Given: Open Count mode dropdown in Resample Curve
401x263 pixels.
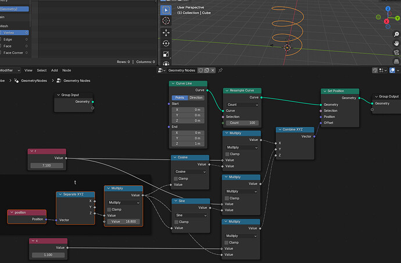Looking at the screenshot, I should coord(242,105).
